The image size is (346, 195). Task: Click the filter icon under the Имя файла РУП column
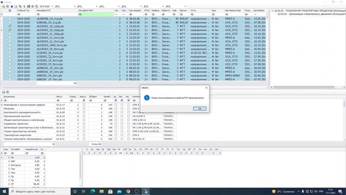coord(38,15)
